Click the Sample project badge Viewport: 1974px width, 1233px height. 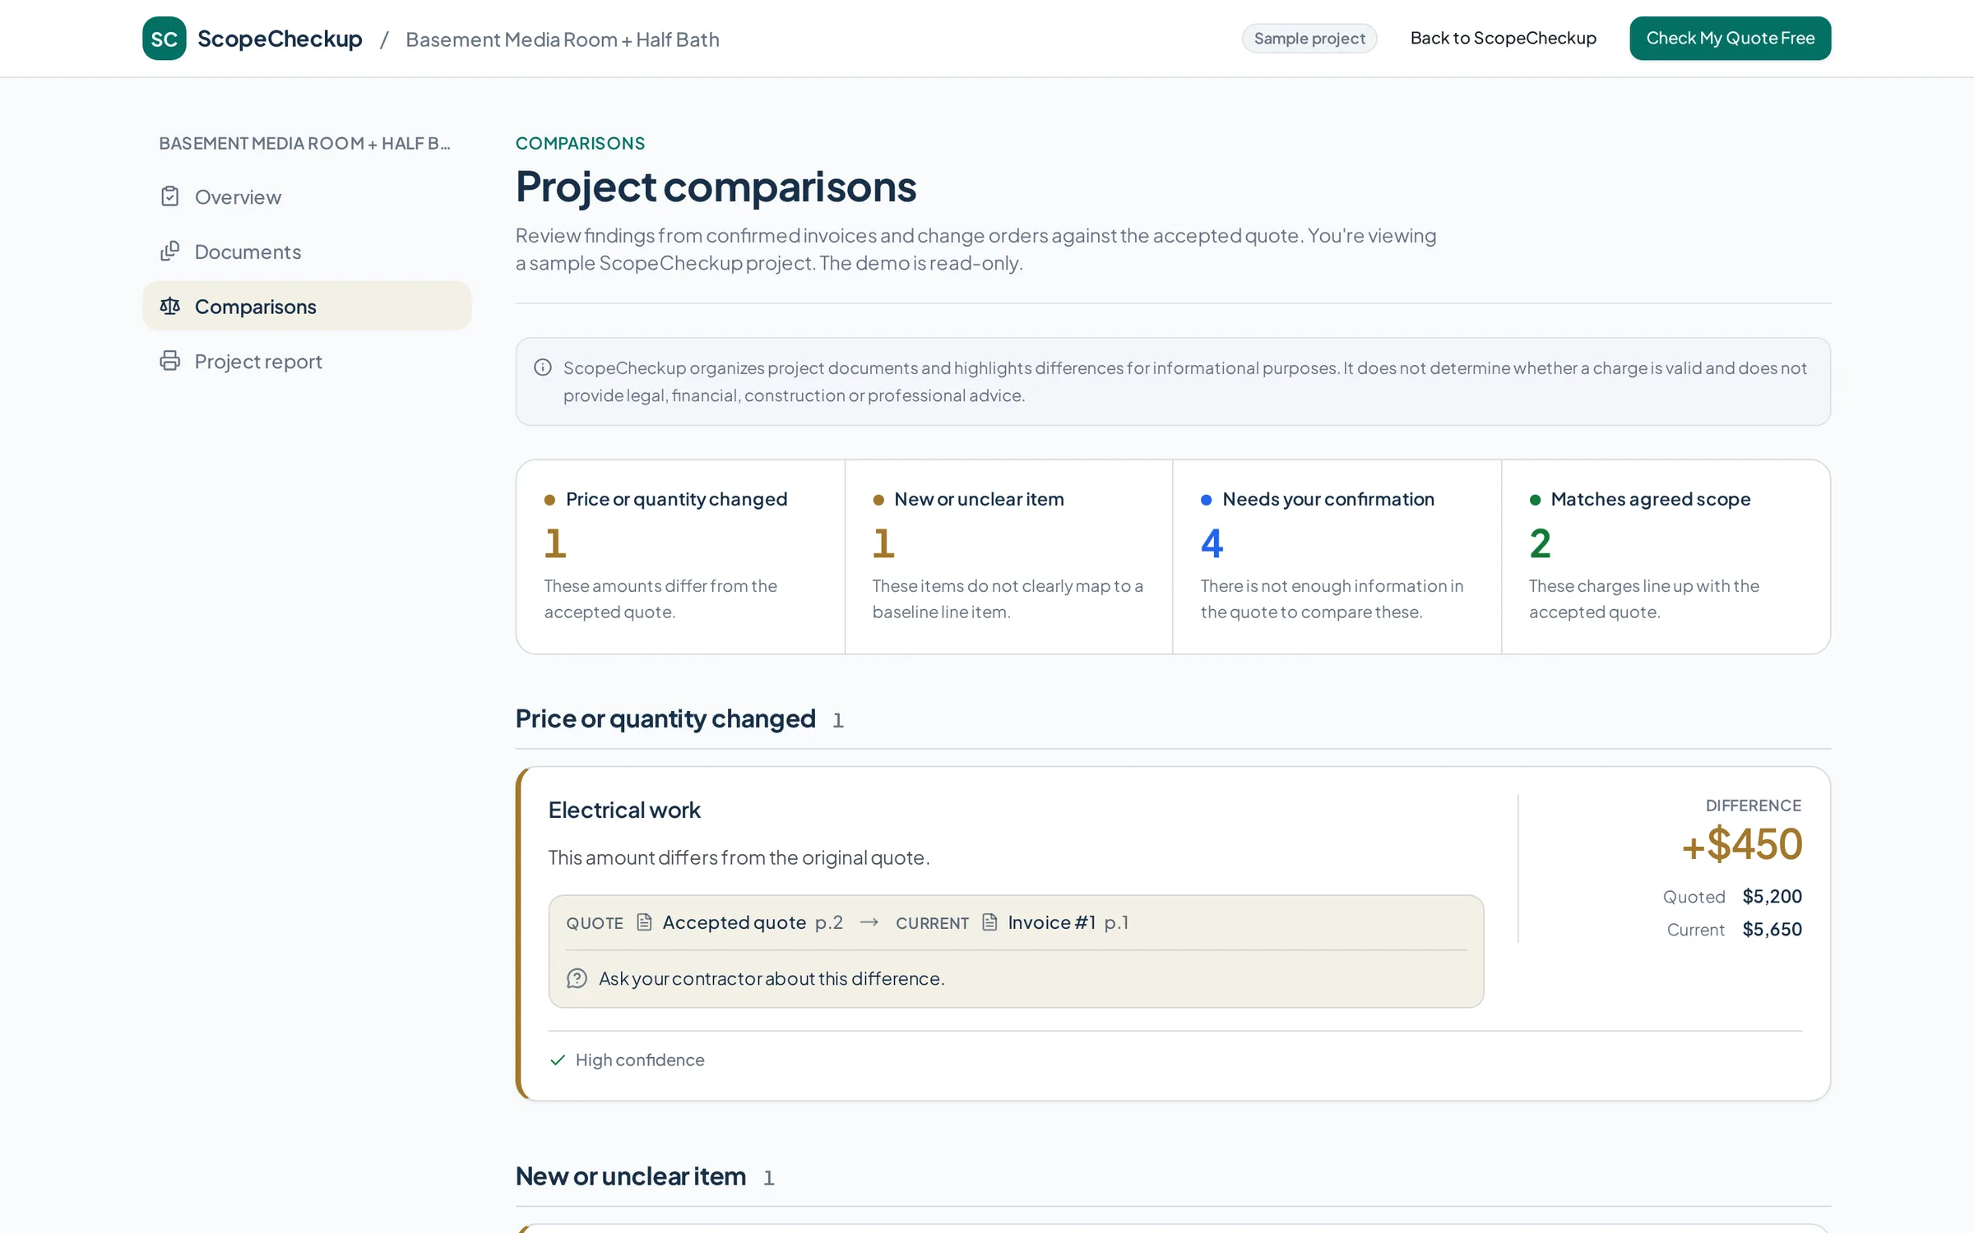(1309, 39)
